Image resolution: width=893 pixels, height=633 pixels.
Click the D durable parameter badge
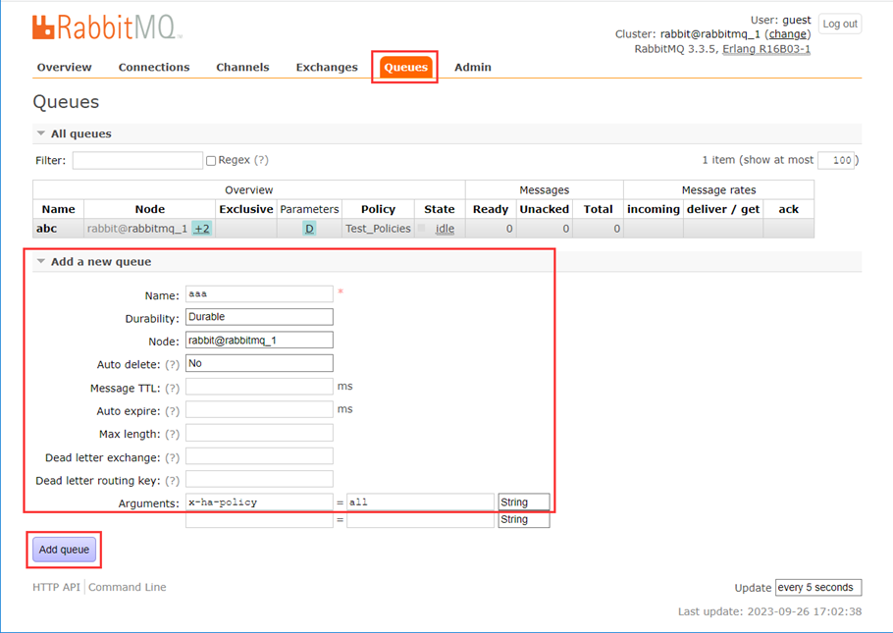(309, 229)
